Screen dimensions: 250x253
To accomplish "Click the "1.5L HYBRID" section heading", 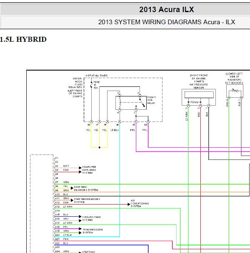I will [23, 39].
